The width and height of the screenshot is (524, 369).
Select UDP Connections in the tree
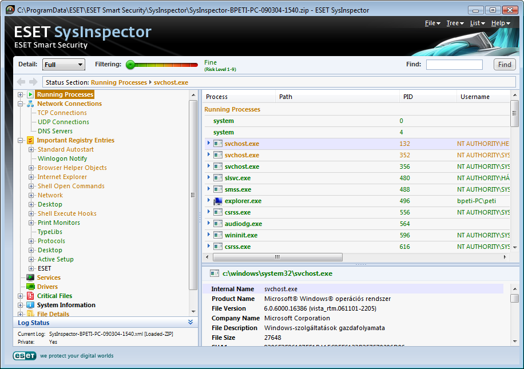pyautogui.click(x=63, y=122)
